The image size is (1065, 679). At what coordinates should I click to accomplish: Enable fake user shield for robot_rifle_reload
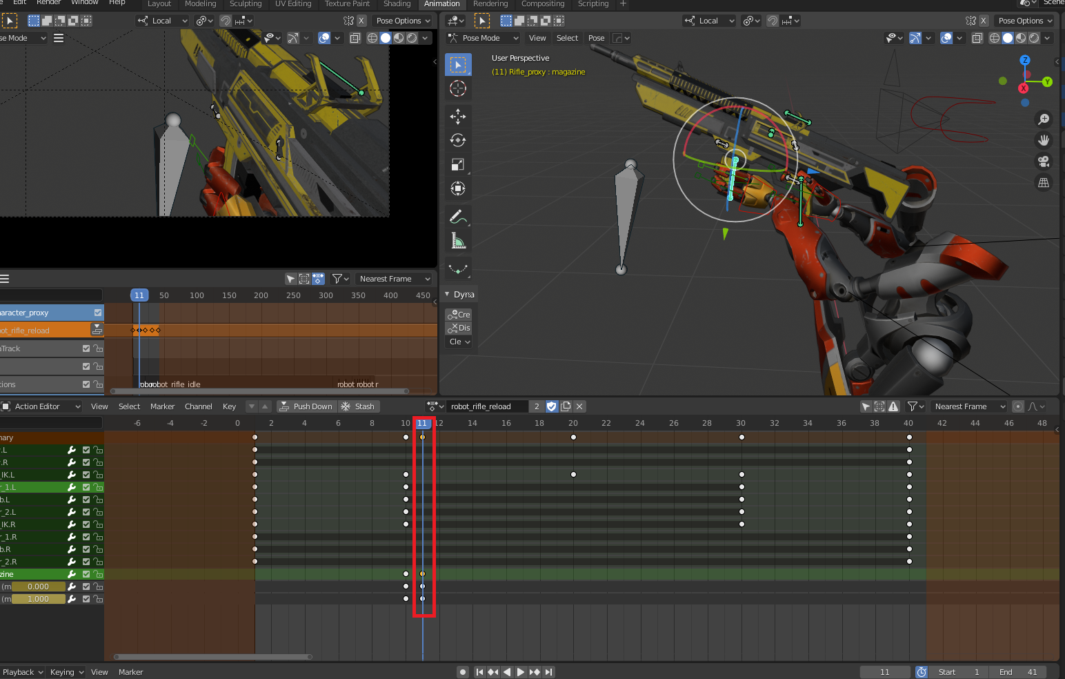551,406
